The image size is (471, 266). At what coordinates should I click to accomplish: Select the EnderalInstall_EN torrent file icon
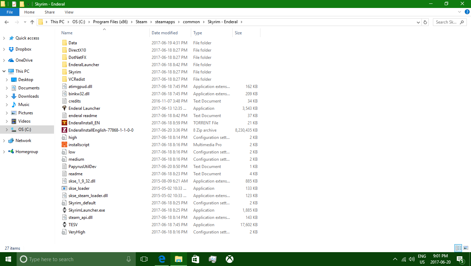pos(64,123)
